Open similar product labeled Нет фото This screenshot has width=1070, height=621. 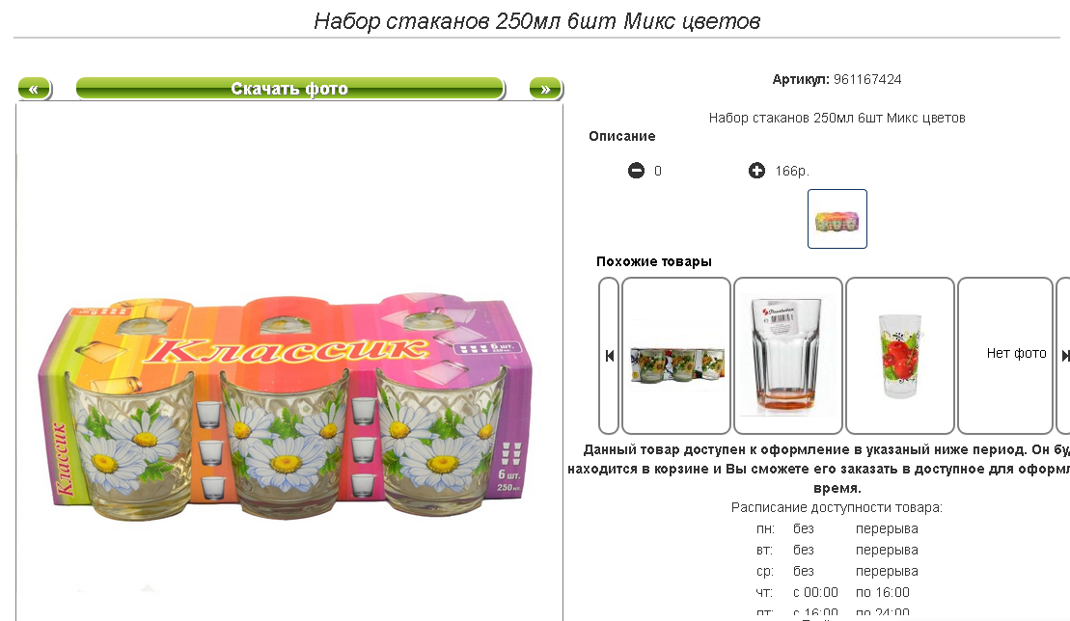pyautogui.click(x=1006, y=356)
